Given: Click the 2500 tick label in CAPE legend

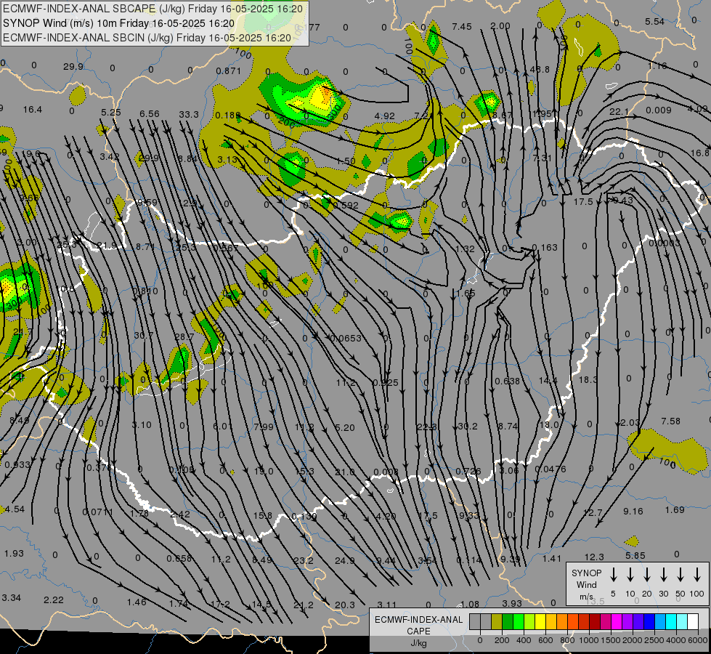Looking at the screenshot, I should coord(654,640).
